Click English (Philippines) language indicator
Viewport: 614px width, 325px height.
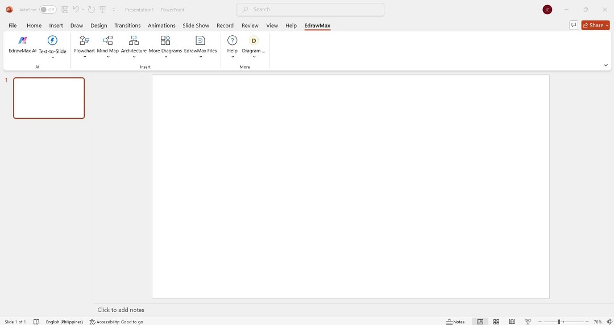(x=64, y=322)
